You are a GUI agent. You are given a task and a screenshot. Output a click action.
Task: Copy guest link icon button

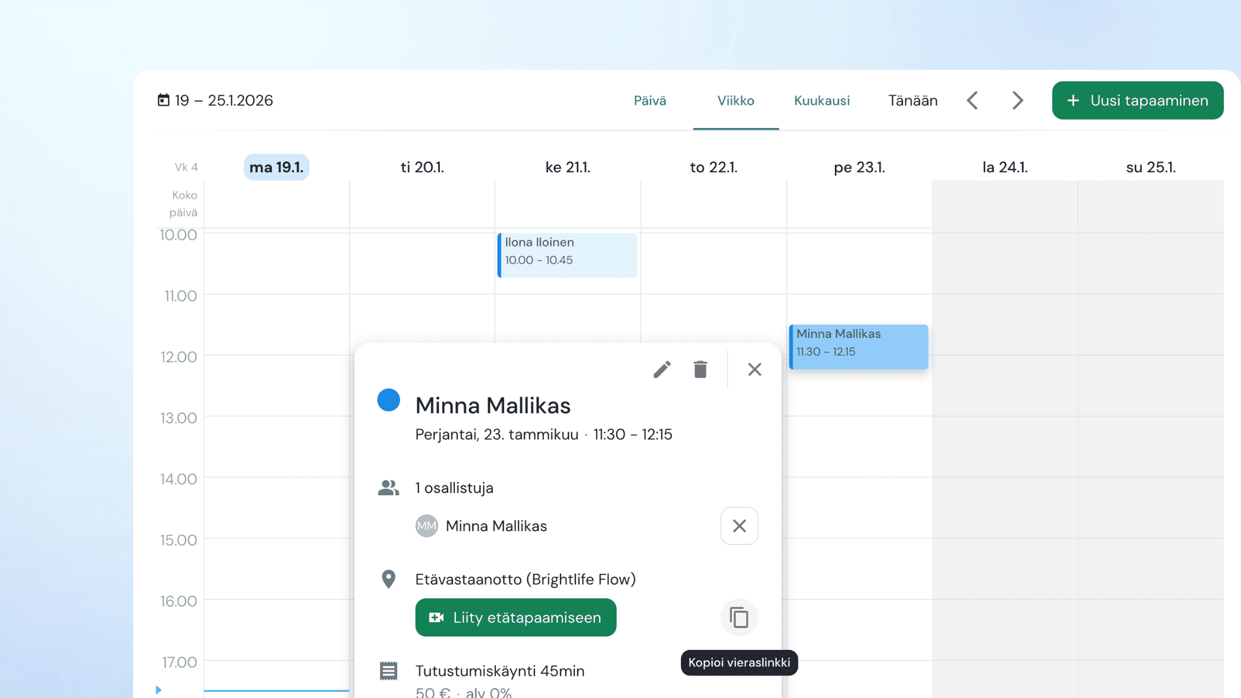739,617
